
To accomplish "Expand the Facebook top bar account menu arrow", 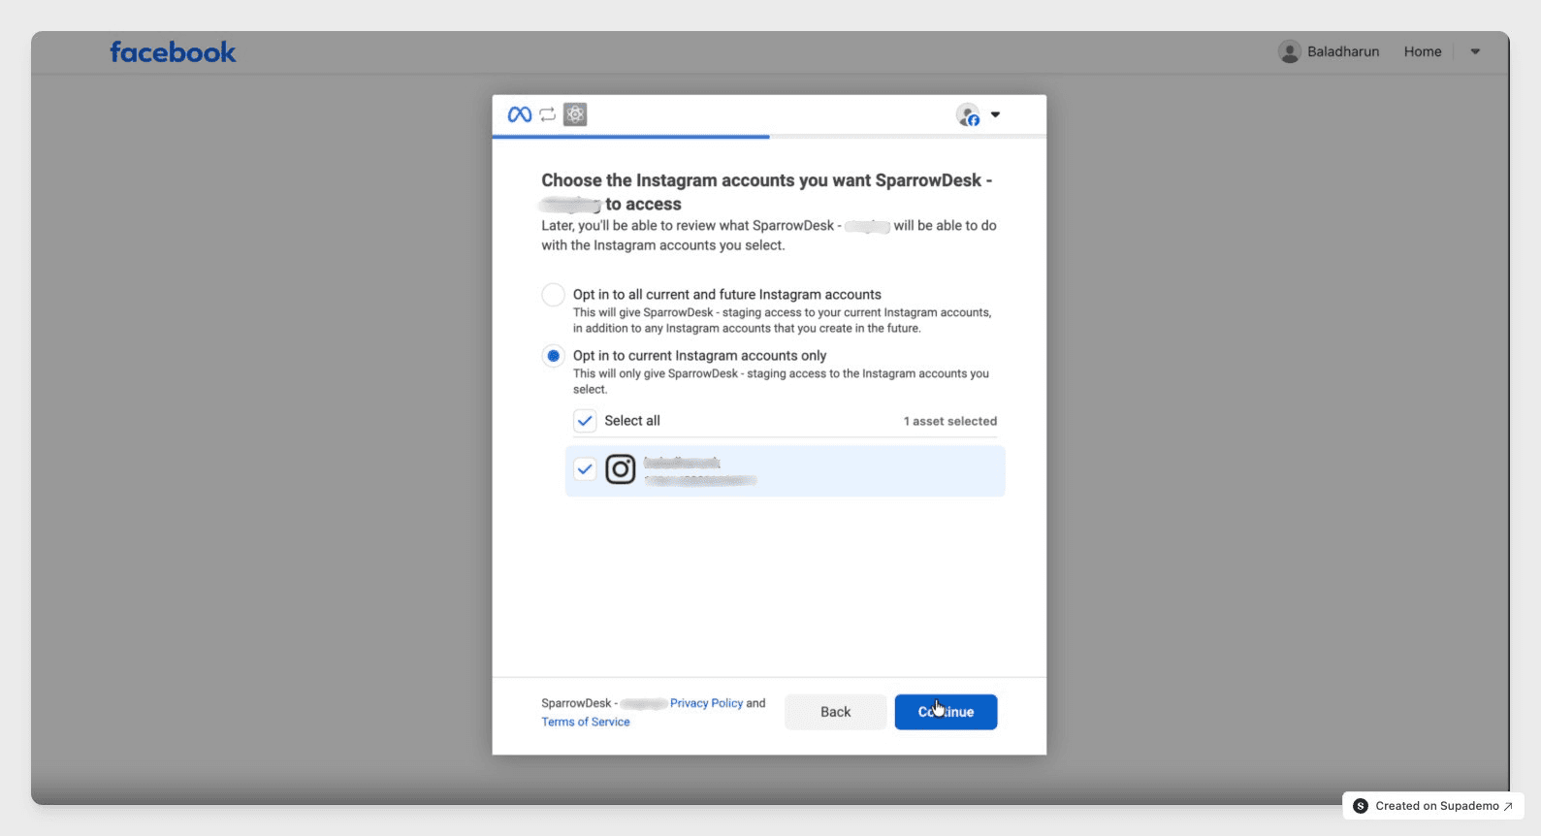I will tap(1475, 52).
